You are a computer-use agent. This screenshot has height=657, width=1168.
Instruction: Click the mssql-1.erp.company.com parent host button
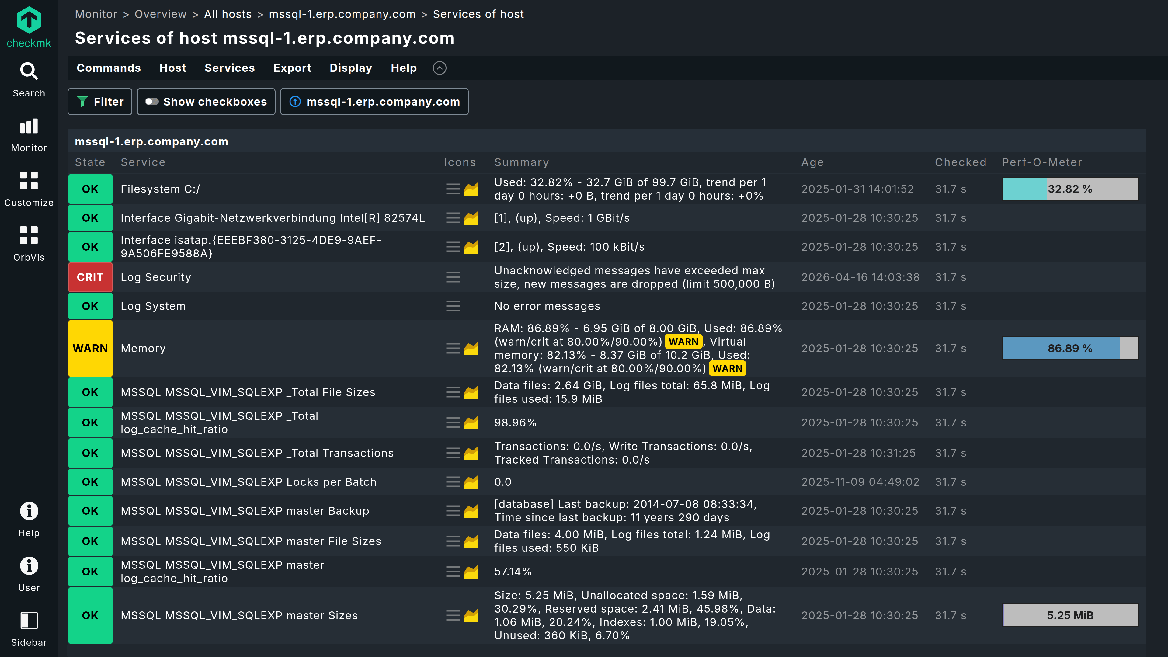coord(374,102)
